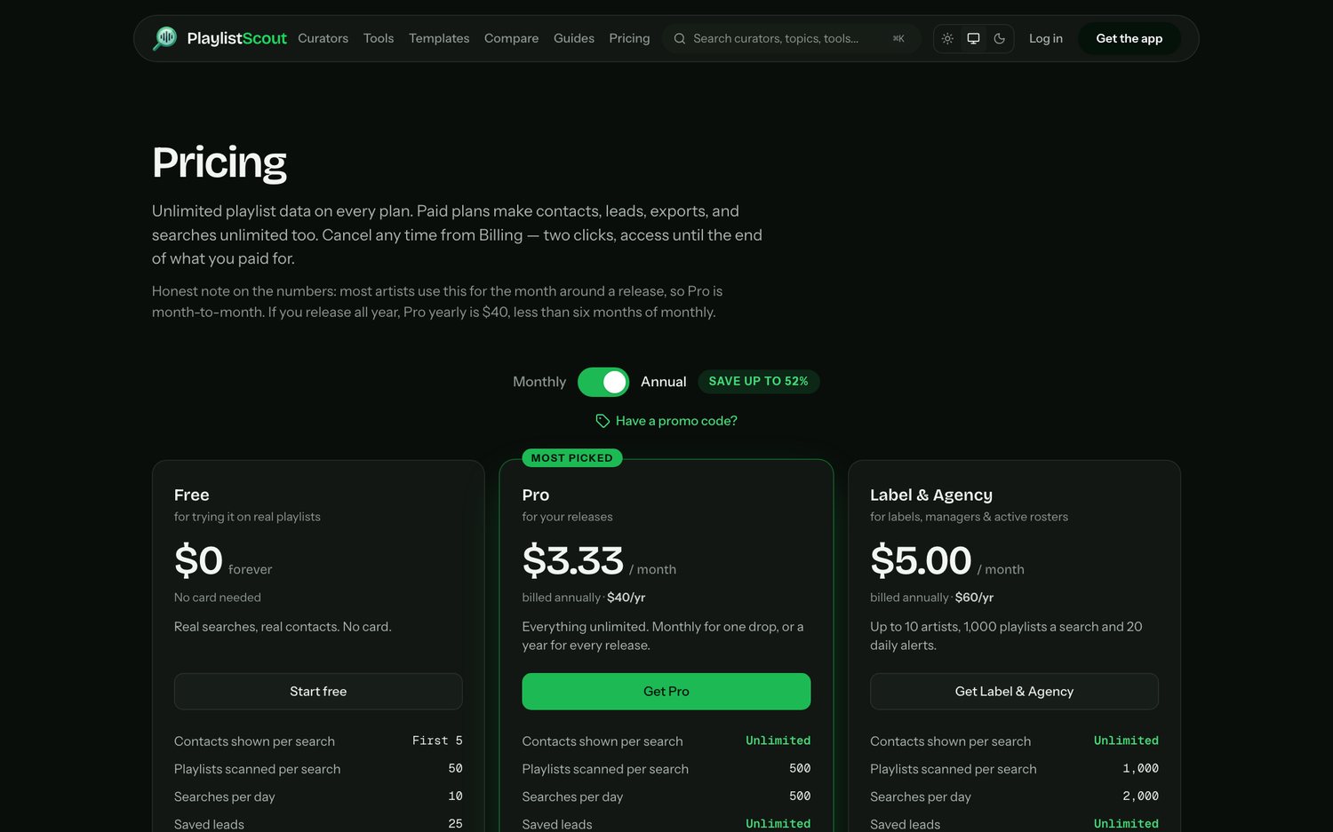This screenshot has width=1333, height=832.
Task: Focus the search curators input field
Action: click(791, 38)
